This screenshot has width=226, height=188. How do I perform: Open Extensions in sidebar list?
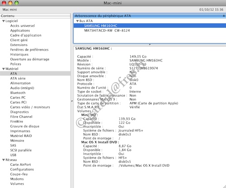tap(19, 45)
